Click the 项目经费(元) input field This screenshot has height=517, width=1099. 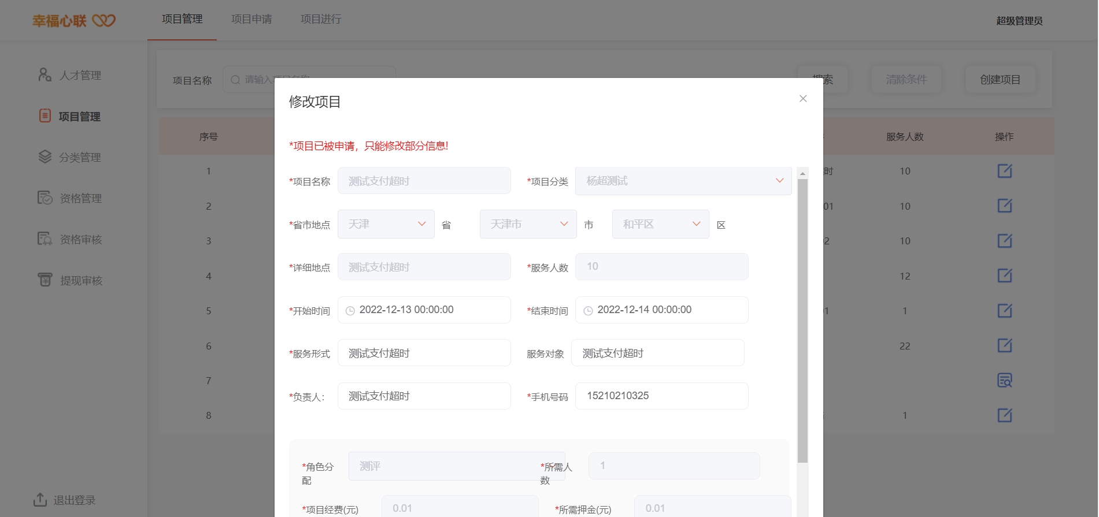[x=460, y=507]
